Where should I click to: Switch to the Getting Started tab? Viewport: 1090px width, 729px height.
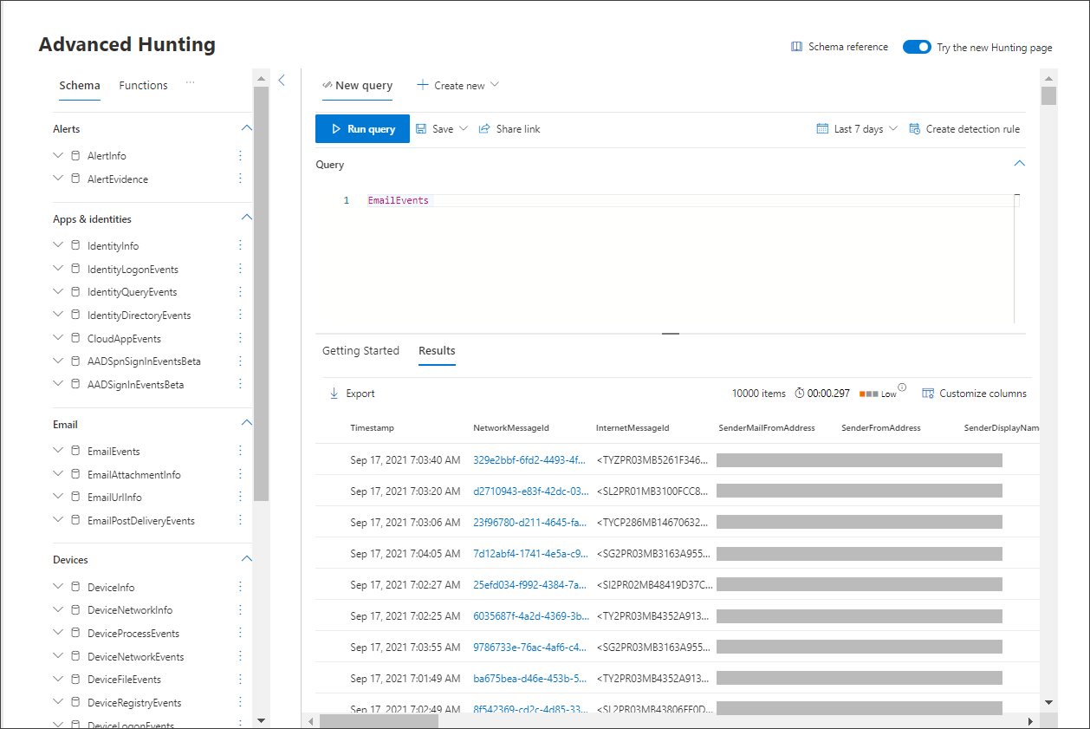360,351
